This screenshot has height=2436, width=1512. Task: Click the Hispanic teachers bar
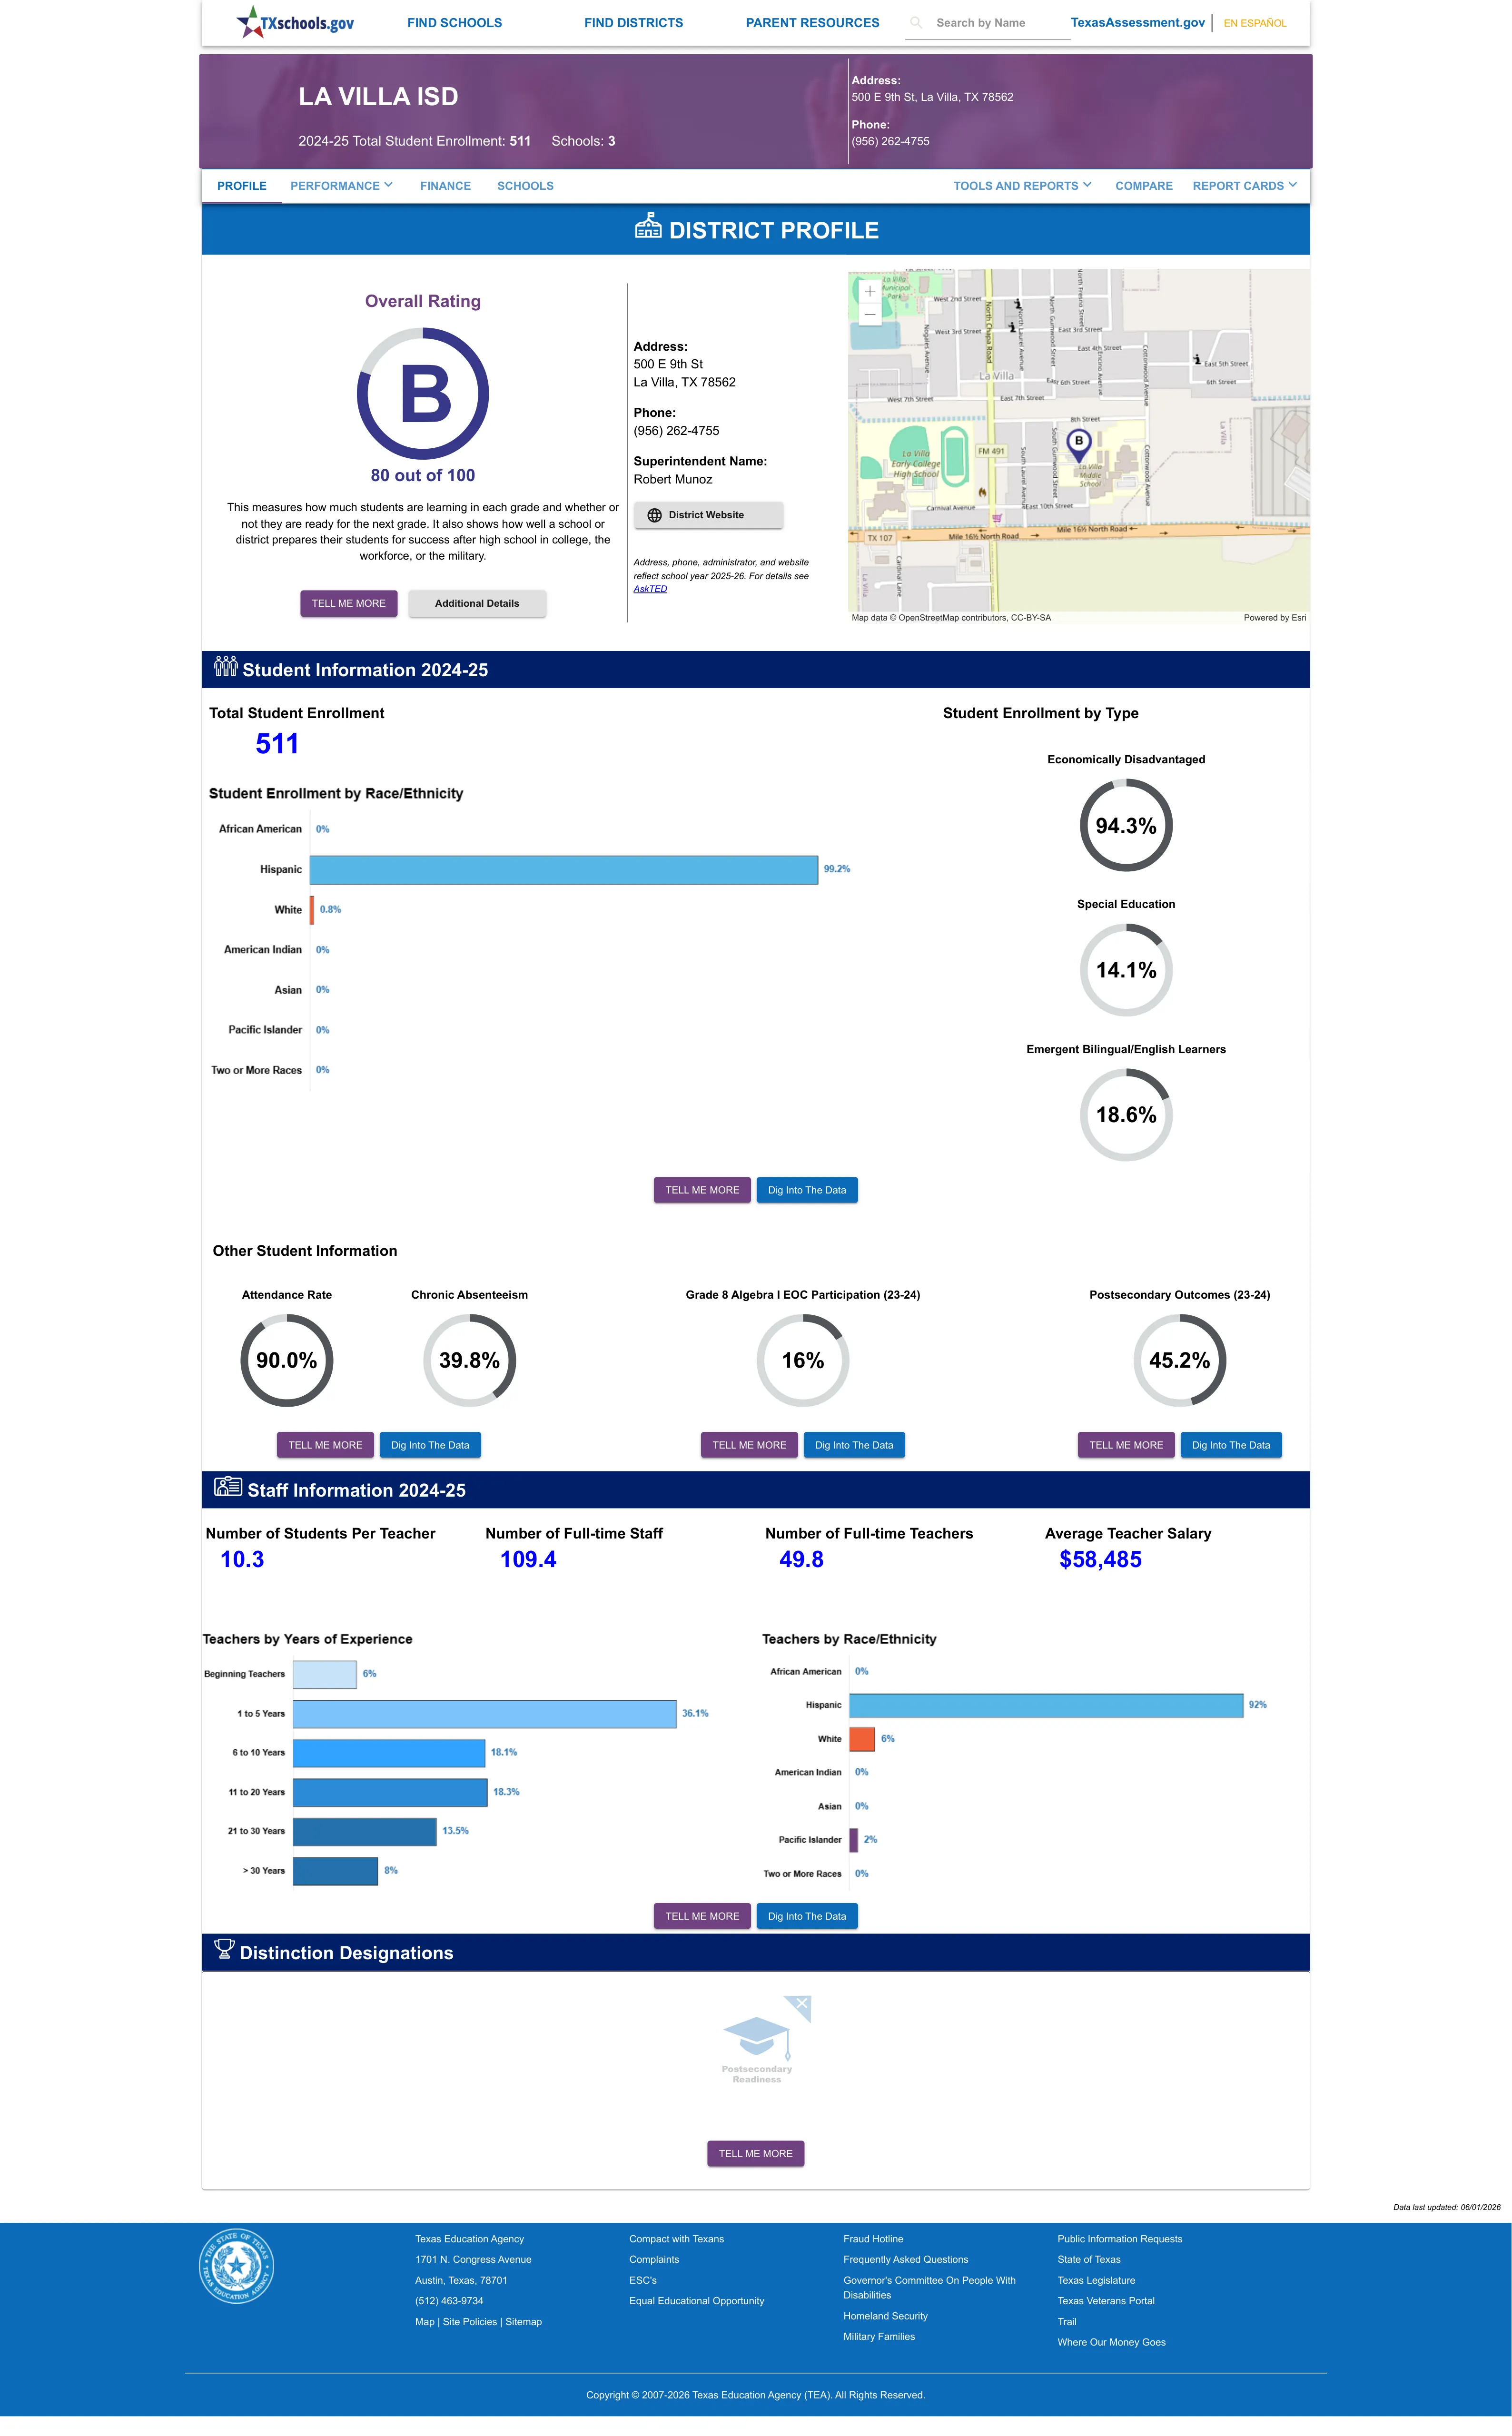pyautogui.click(x=1046, y=1706)
